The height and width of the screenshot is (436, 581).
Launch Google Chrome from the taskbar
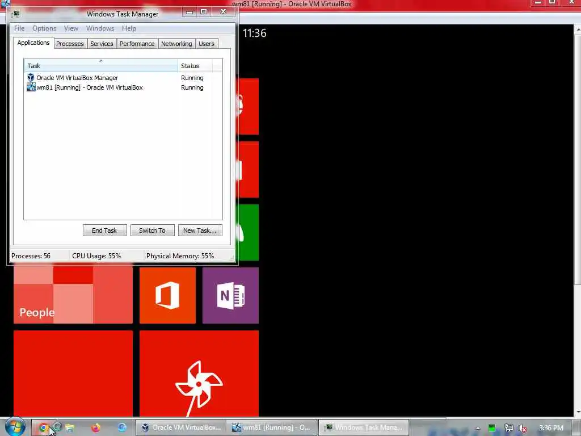coord(43,428)
